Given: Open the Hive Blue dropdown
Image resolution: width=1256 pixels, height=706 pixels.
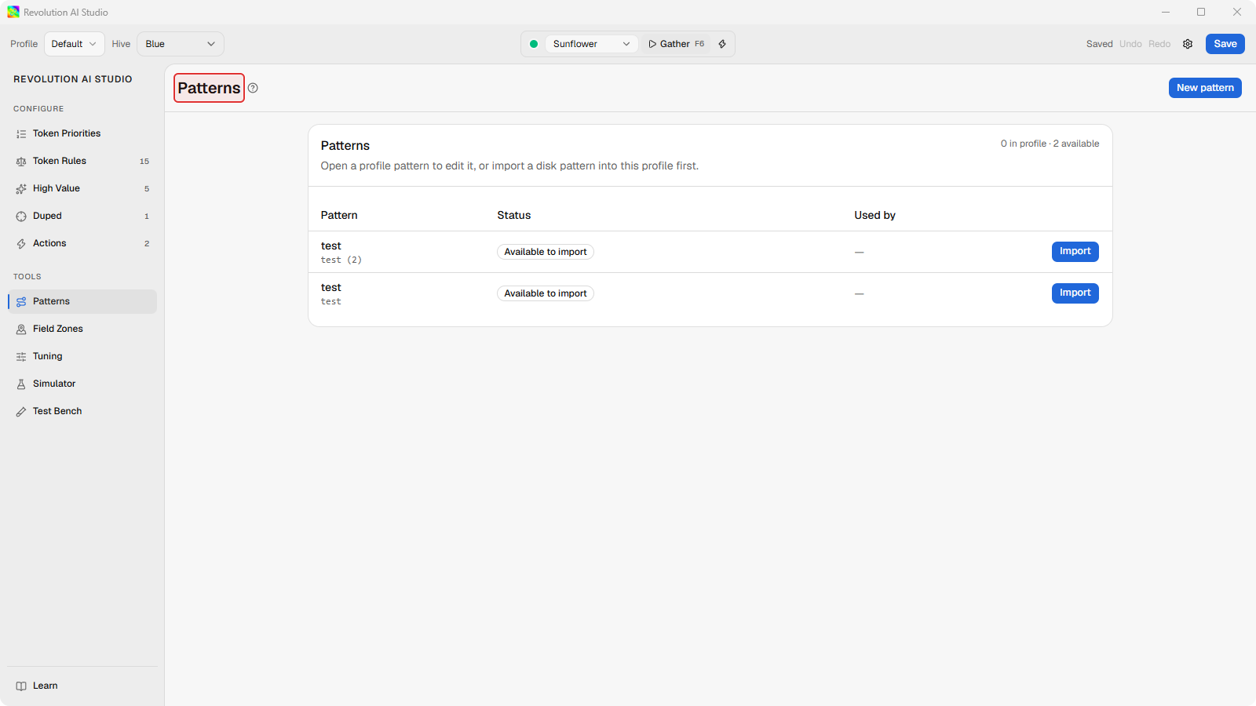Looking at the screenshot, I should click(x=181, y=44).
